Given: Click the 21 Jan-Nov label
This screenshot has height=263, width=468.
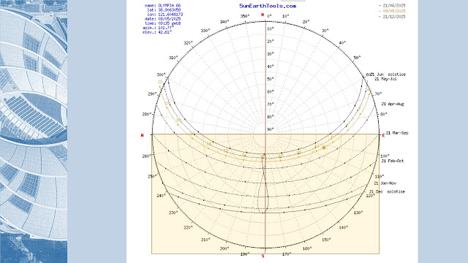Looking at the screenshot, I should pos(385,183).
